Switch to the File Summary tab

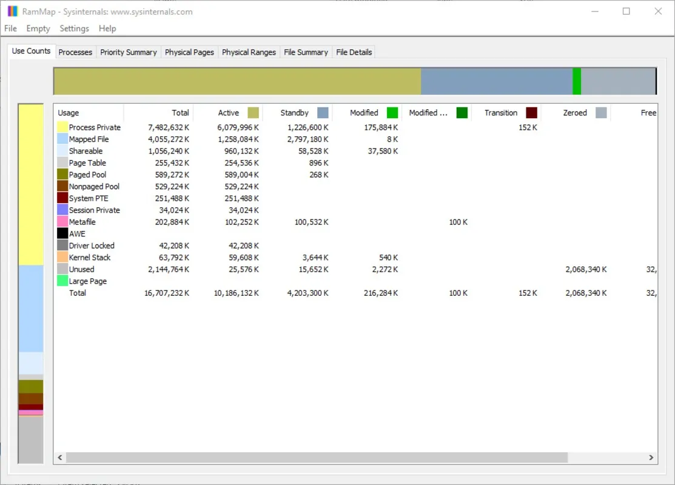coord(306,52)
